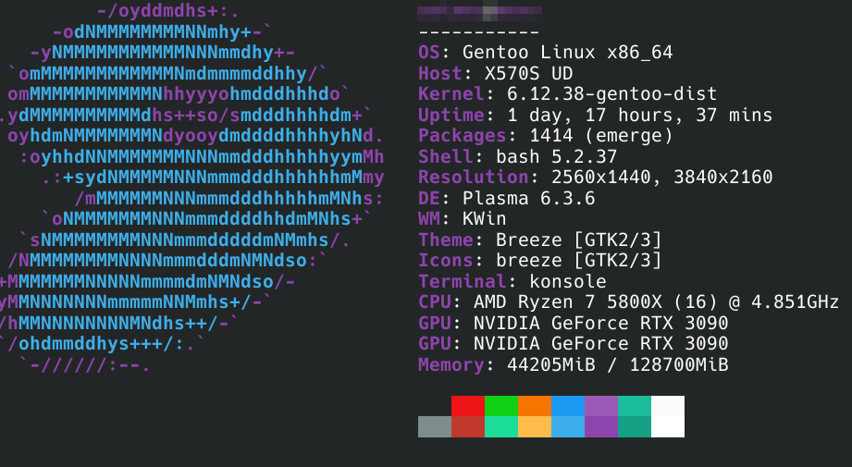Click the 'Memory: 44205MiB / 128700MiB' line

[574, 364]
